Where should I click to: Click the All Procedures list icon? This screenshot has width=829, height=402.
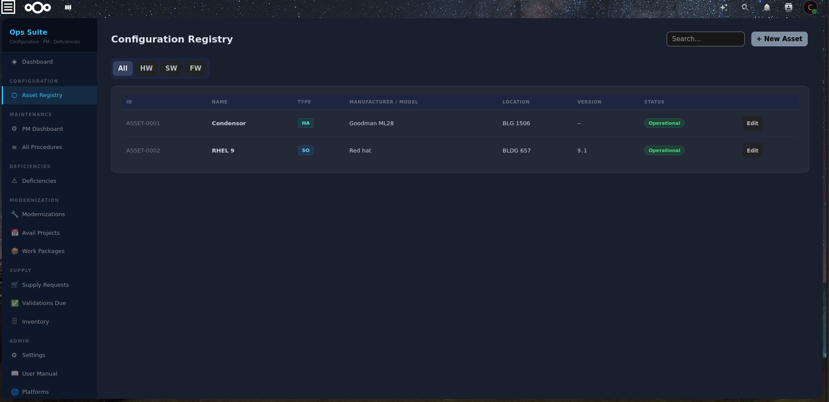pyautogui.click(x=14, y=147)
